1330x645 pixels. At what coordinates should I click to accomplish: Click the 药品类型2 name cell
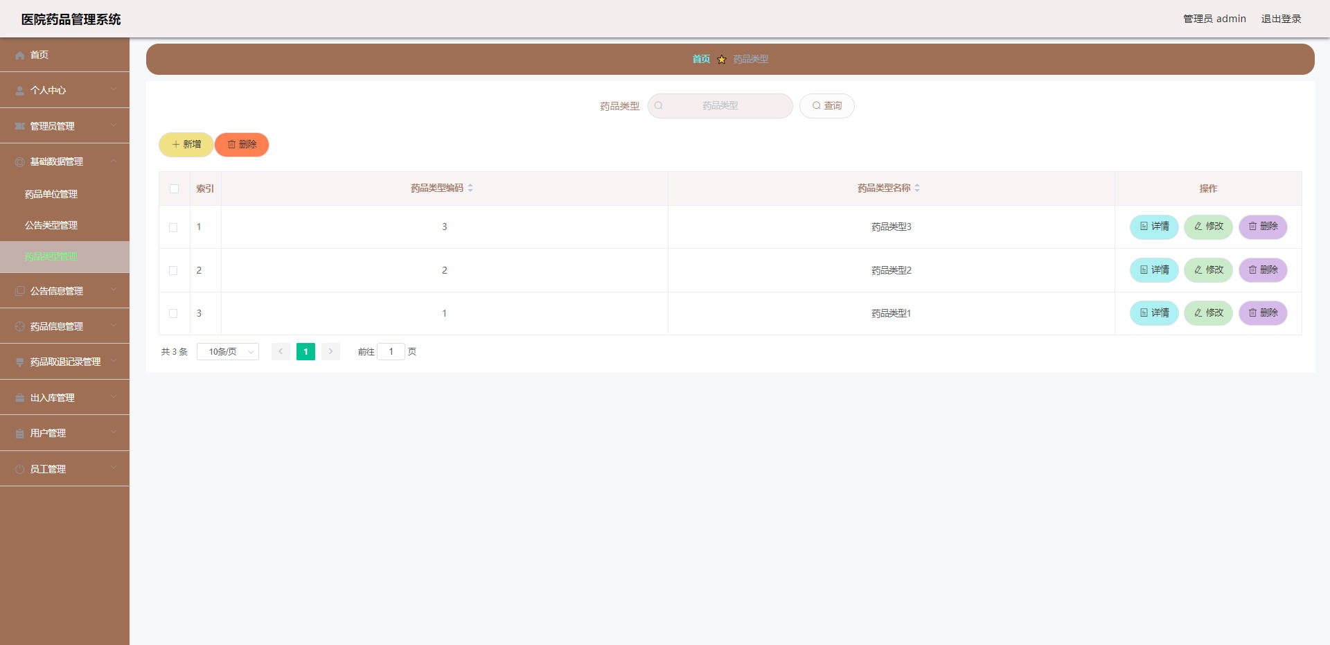pos(892,271)
